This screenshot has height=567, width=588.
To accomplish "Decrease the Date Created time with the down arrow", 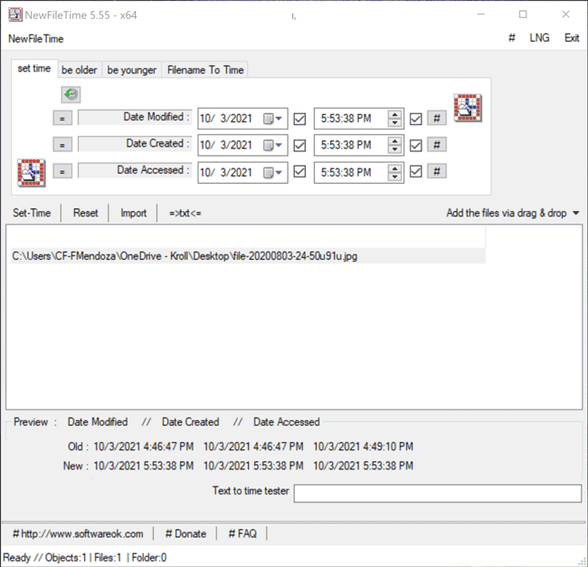I will (394, 149).
